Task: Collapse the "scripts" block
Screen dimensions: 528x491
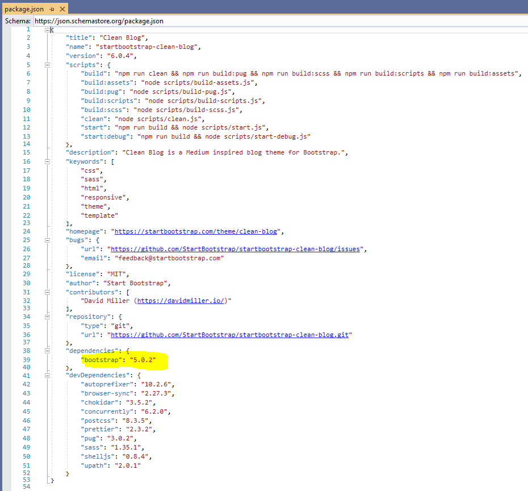Action: [x=48, y=65]
